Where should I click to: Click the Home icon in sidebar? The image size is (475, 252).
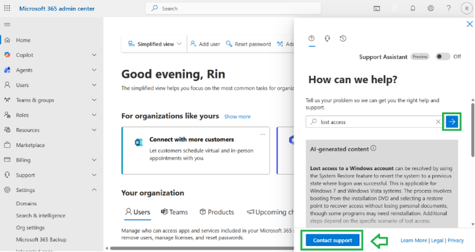coord(7,40)
